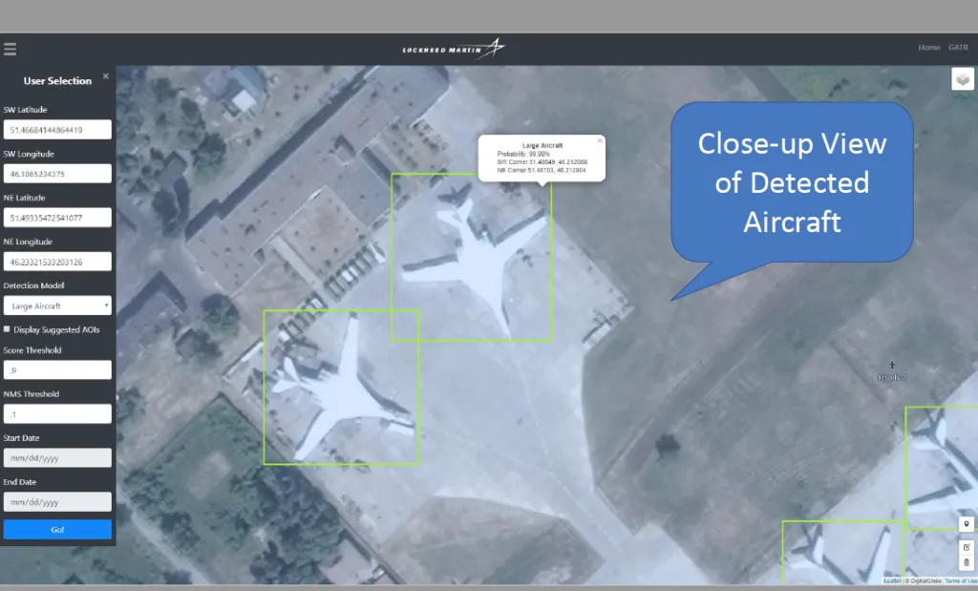Click the 'Detection Model' label
Screen dimensions: 978x591
[x=33, y=285]
